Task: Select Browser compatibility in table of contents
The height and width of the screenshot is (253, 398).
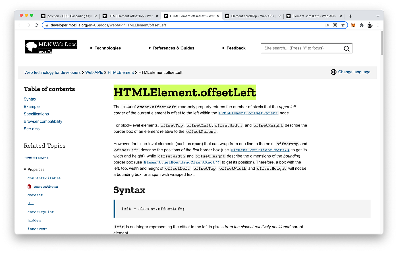Action: click(x=43, y=121)
